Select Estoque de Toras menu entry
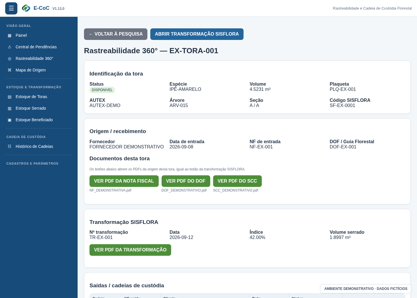 coord(39,97)
